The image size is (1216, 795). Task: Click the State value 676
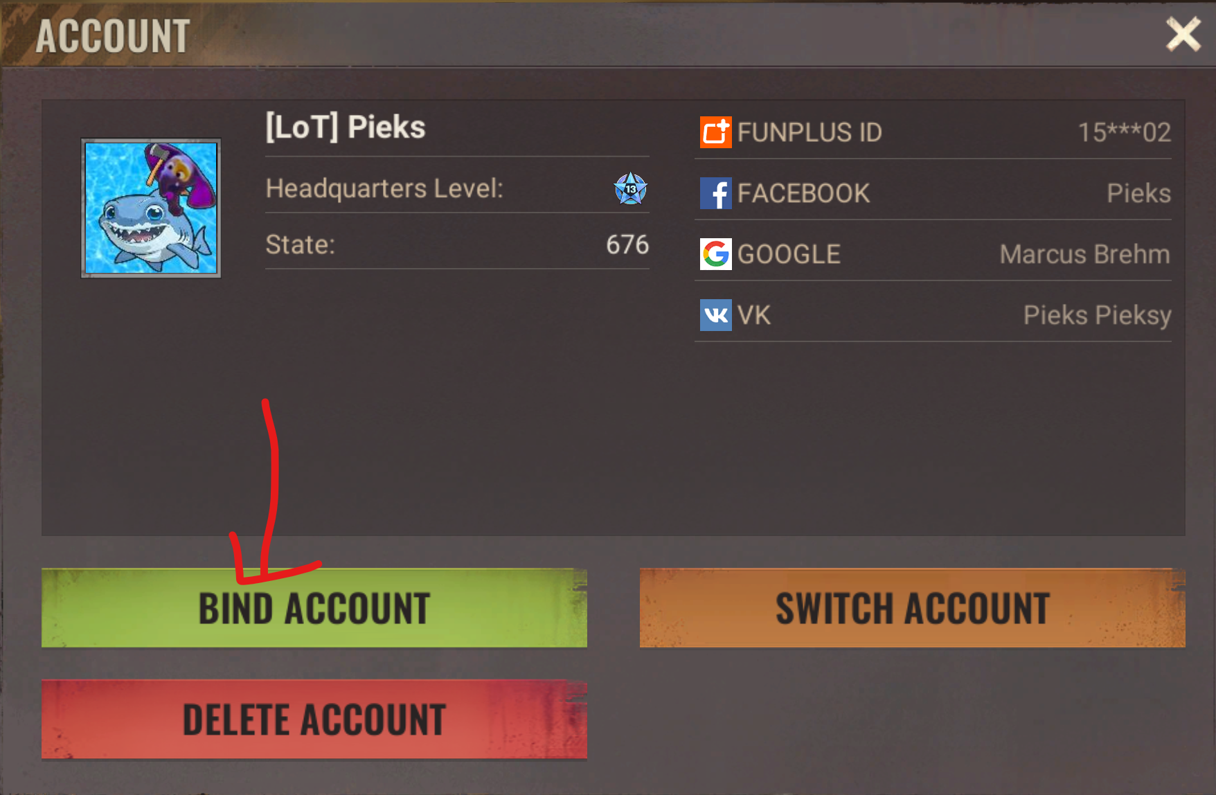(627, 244)
